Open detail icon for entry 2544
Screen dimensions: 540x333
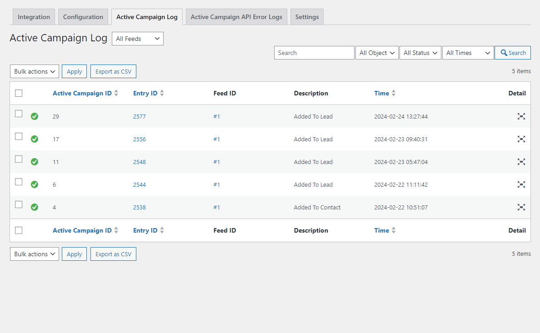(521, 184)
